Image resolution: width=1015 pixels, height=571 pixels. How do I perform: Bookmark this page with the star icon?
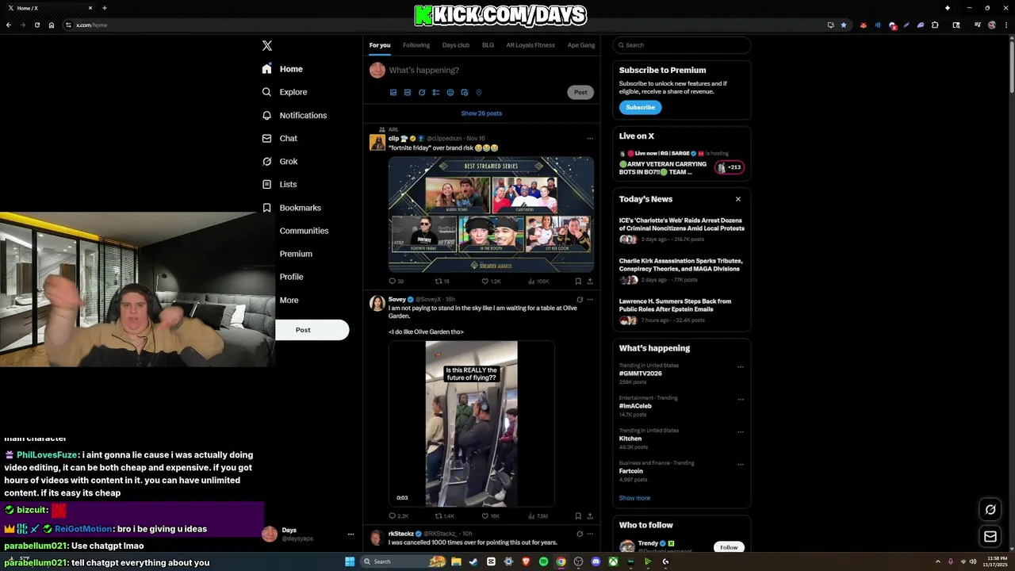coord(844,25)
